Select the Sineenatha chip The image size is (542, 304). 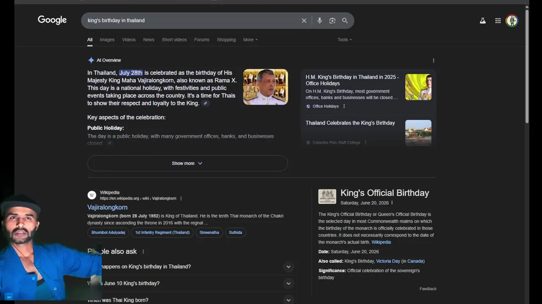click(x=209, y=233)
